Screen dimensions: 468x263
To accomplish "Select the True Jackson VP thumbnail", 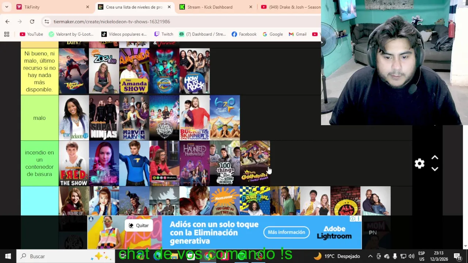I will [74, 118].
